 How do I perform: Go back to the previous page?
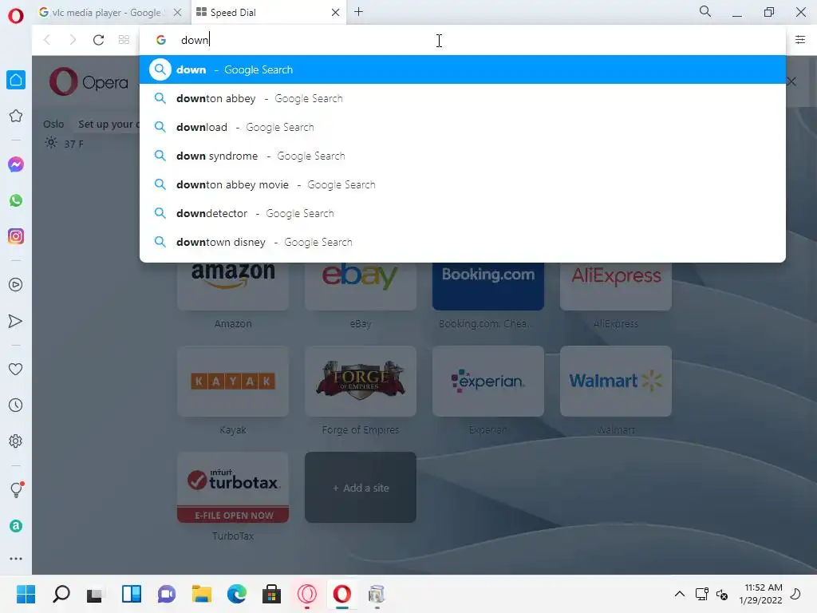pyautogui.click(x=47, y=40)
